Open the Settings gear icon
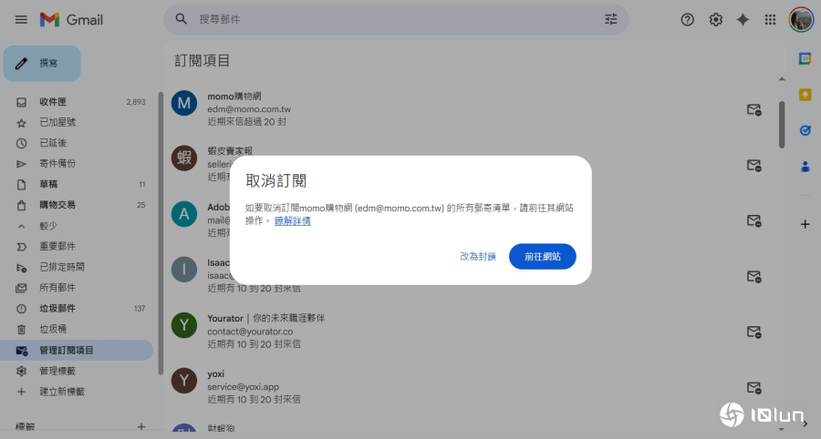This screenshot has width=821, height=439. (716, 19)
